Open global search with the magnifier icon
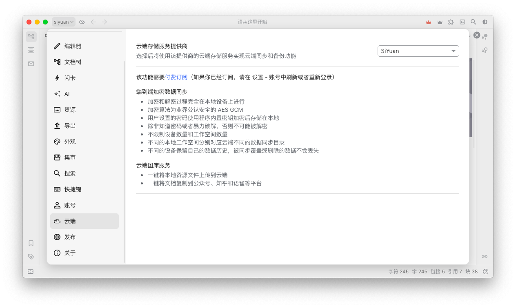The height and width of the screenshot is (308, 516). click(x=473, y=22)
